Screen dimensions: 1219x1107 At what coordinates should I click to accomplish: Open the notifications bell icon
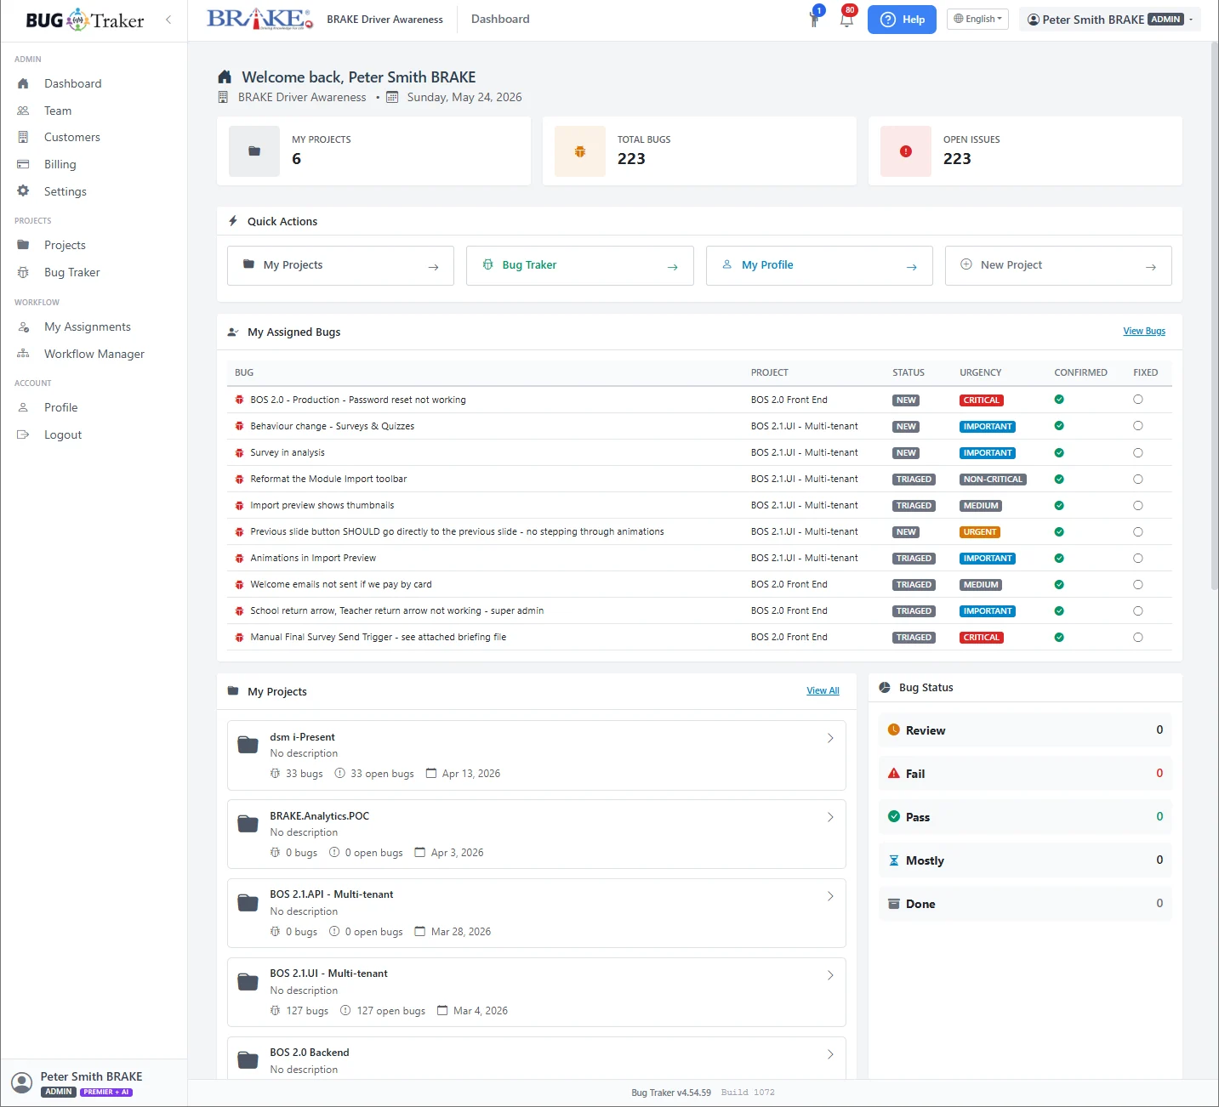coord(846,19)
